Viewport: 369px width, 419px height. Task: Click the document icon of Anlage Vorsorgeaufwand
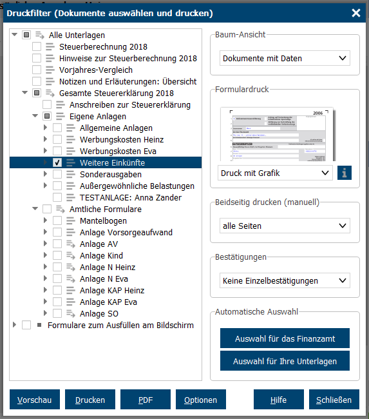click(71, 232)
